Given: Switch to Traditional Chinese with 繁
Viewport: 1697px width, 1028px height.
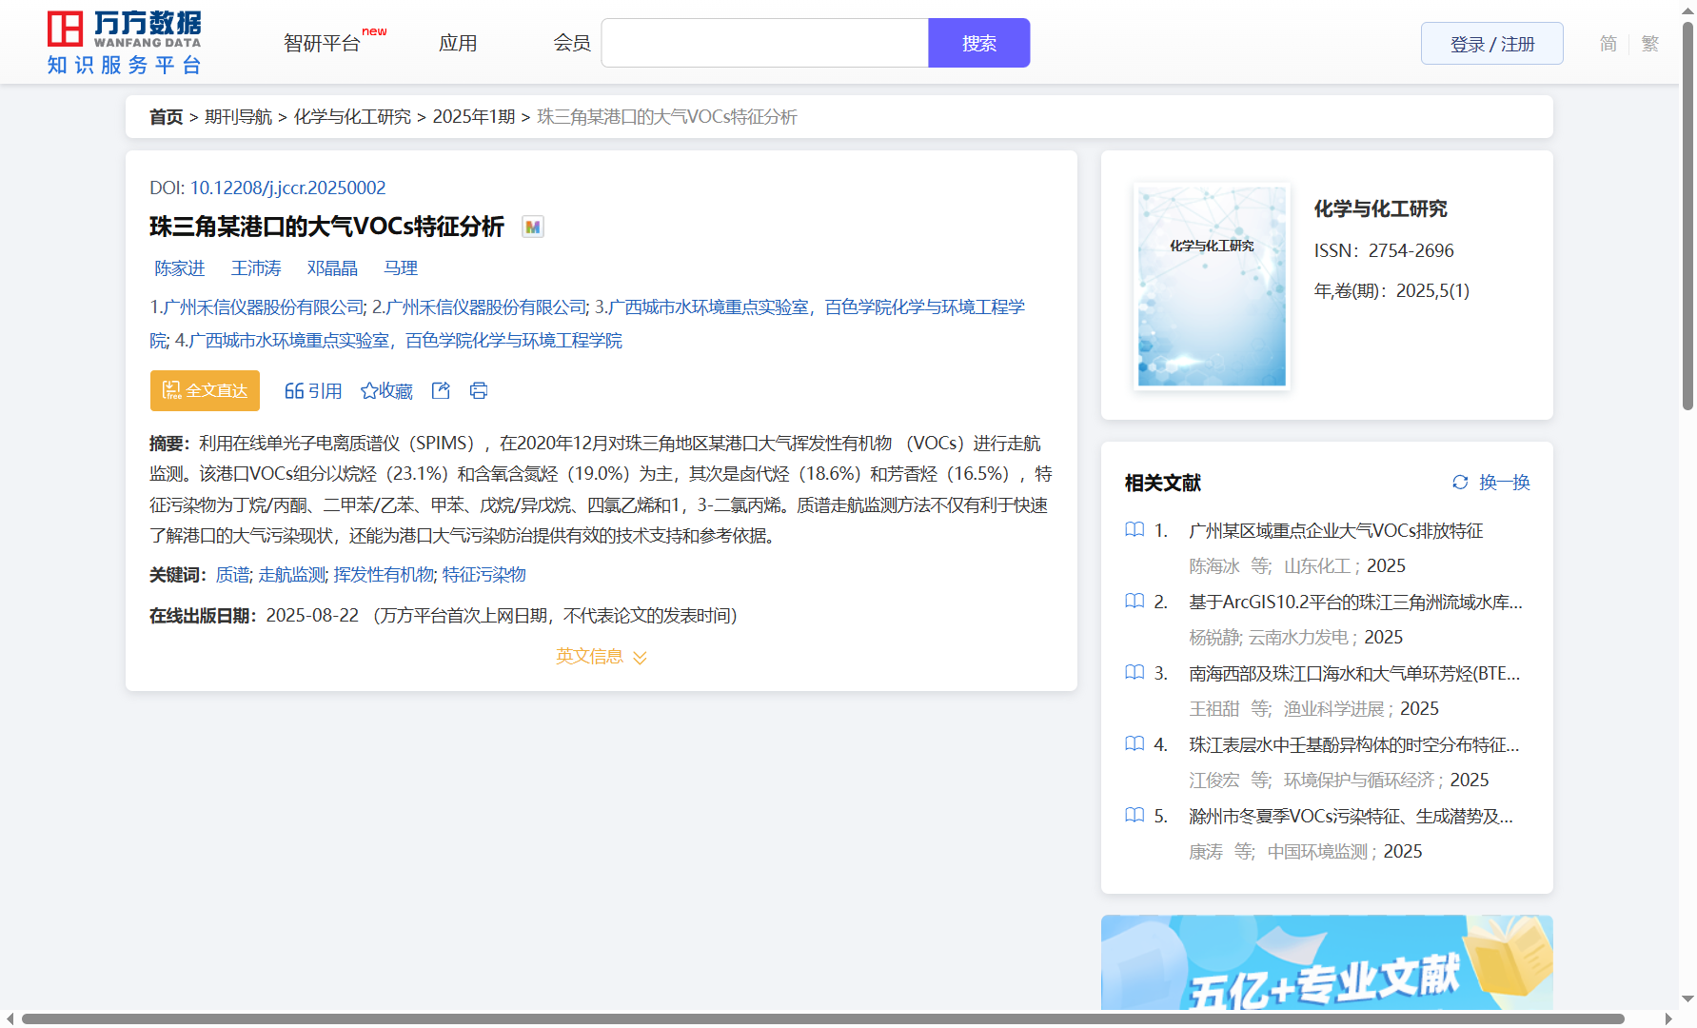Looking at the screenshot, I should tap(1650, 44).
